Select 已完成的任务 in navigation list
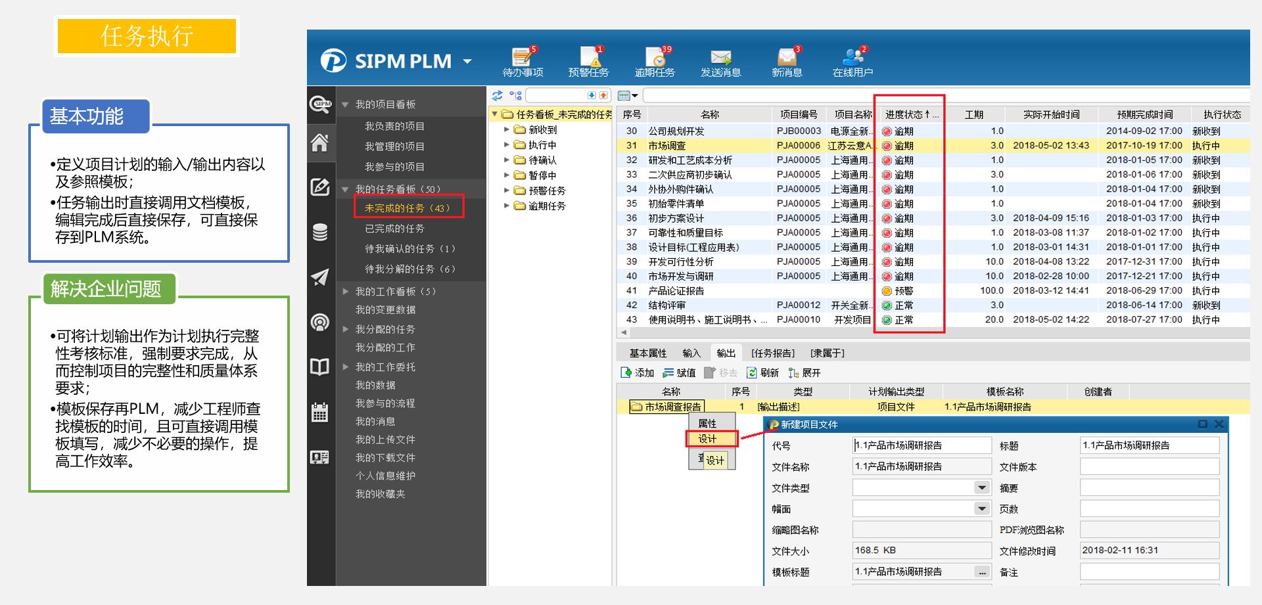1262x605 pixels. point(394,229)
